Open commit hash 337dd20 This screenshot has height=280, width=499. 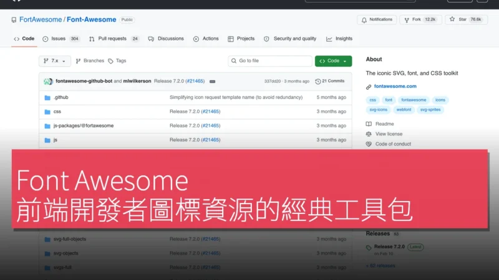click(273, 82)
